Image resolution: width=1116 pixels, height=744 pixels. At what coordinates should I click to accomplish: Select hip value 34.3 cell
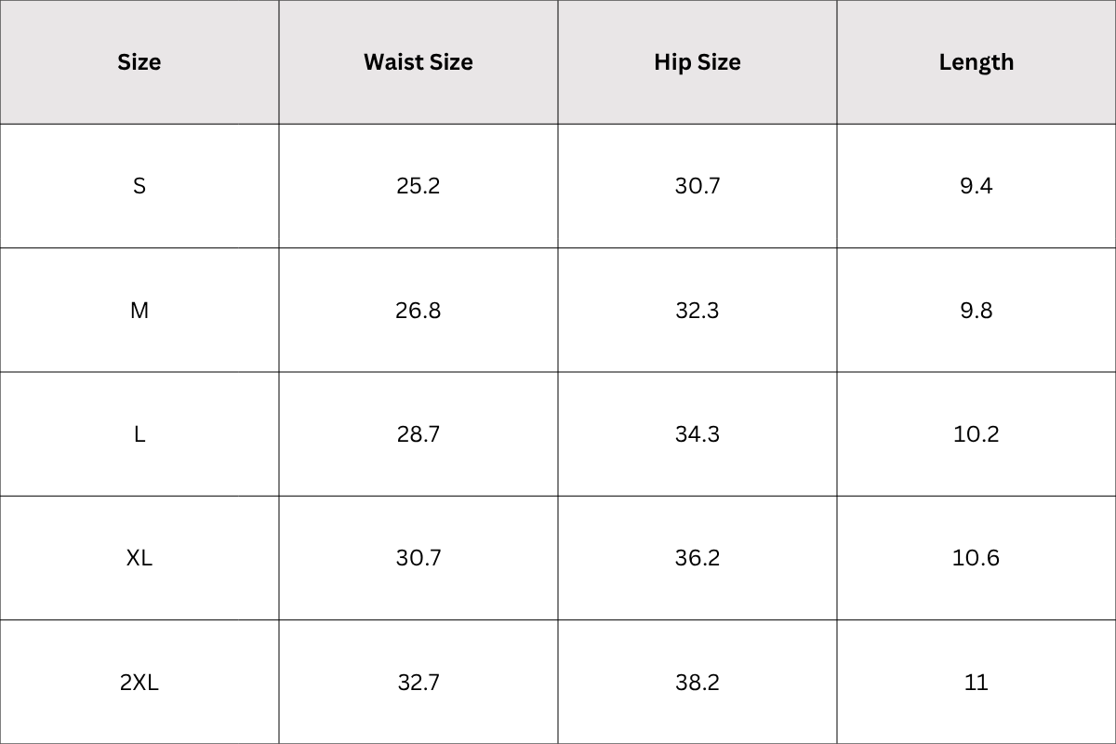coord(697,434)
